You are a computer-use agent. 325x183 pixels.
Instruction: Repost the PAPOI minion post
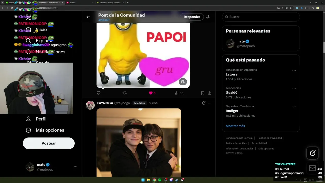coord(124,93)
